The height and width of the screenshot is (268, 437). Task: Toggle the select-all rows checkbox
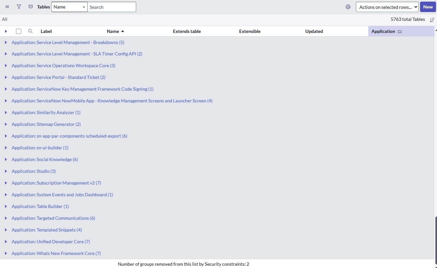pyautogui.click(x=19, y=31)
